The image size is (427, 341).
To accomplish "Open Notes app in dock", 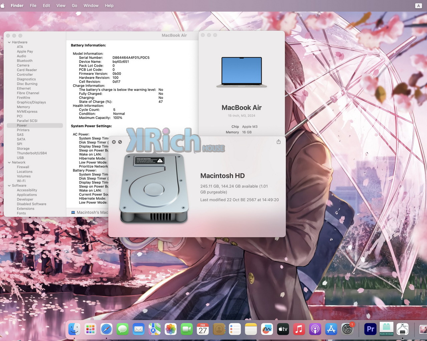I will (251, 329).
